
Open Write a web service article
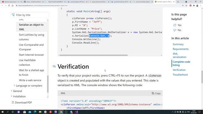(x=30, y=80)
